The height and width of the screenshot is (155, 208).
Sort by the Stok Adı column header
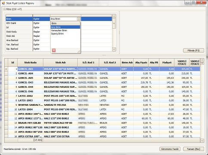60,63
